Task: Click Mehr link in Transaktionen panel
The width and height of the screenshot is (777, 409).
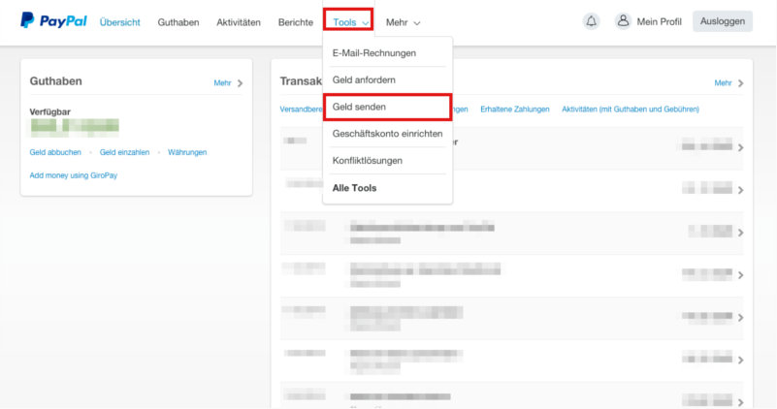Action: [x=723, y=82]
